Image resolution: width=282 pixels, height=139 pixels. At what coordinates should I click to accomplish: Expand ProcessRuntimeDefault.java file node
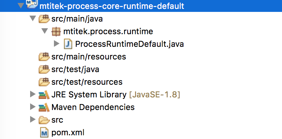point(57,43)
